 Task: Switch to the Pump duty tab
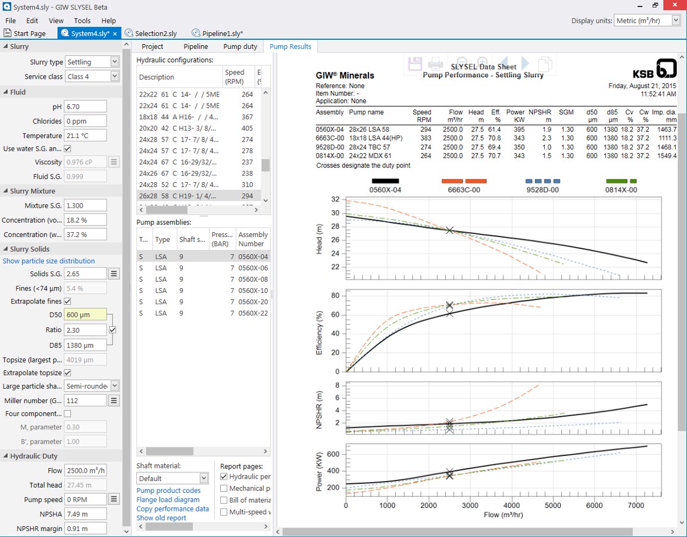pyautogui.click(x=240, y=46)
